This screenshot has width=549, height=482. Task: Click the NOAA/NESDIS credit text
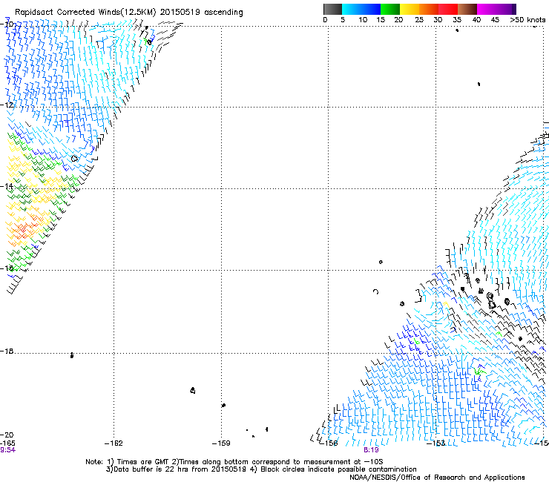(x=437, y=478)
